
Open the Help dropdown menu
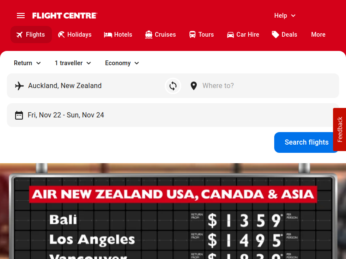coord(285,16)
